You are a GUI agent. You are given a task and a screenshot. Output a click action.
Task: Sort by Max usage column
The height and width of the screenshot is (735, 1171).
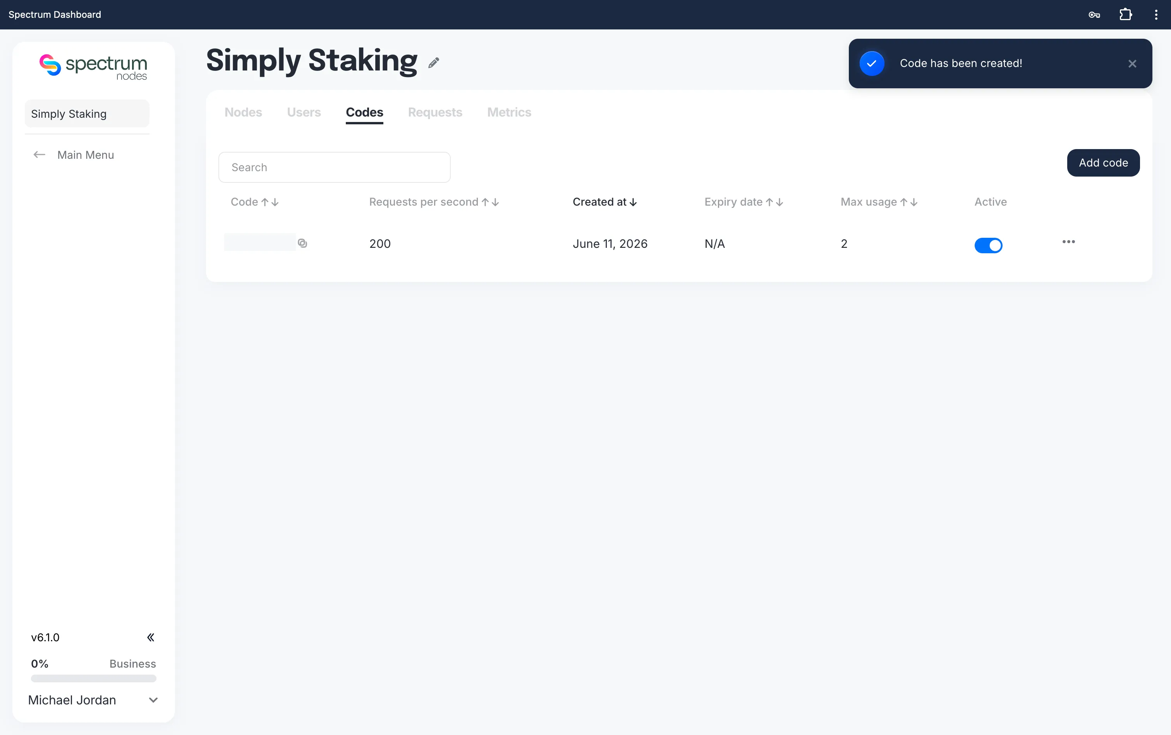tap(879, 202)
